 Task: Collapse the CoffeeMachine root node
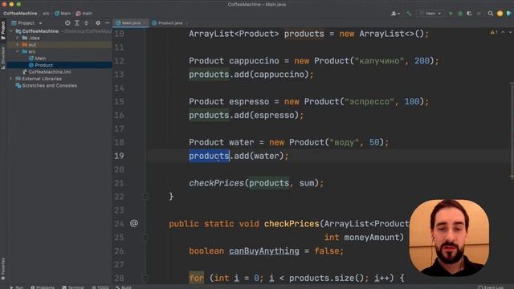click(11, 31)
